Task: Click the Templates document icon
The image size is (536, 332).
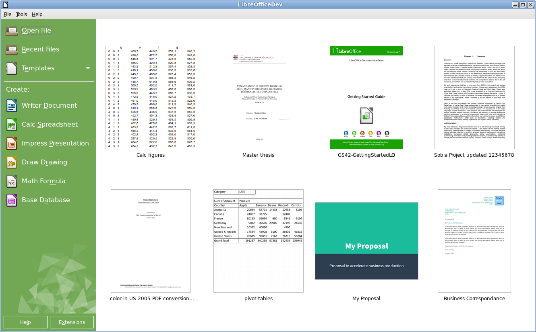Action: (x=12, y=68)
